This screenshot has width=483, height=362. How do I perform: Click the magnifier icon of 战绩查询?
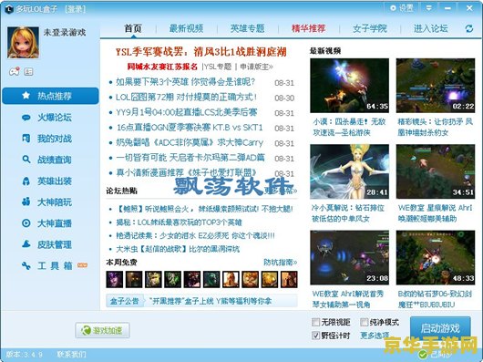coord(26,160)
